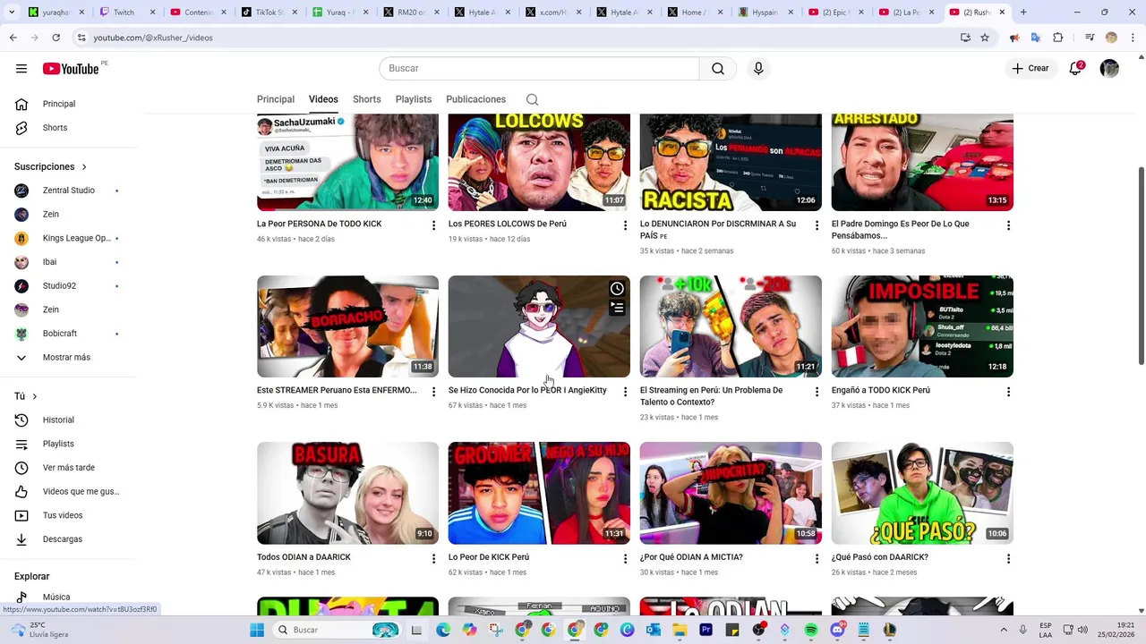Open options menu for La Peor PERSONA De TODO KICK
1146x644 pixels.
click(x=434, y=225)
